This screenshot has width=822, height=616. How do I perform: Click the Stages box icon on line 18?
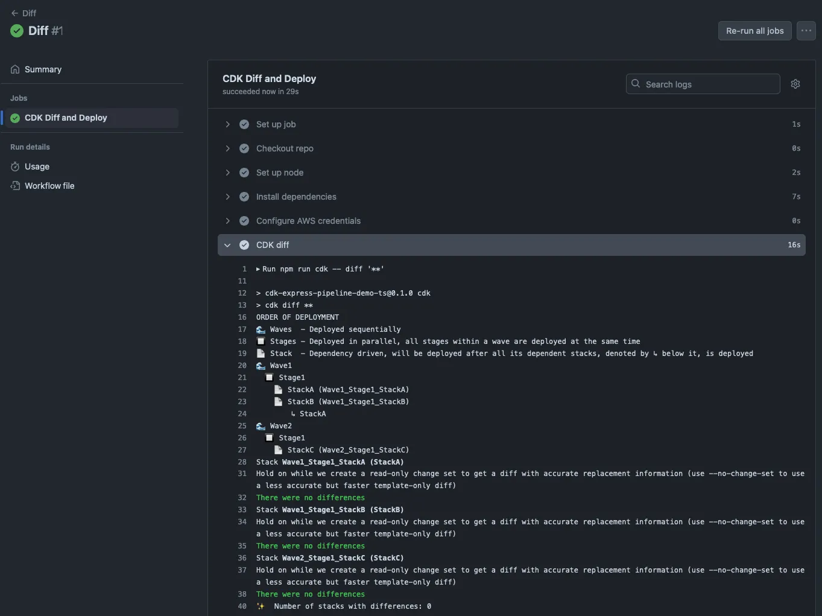point(261,341)
